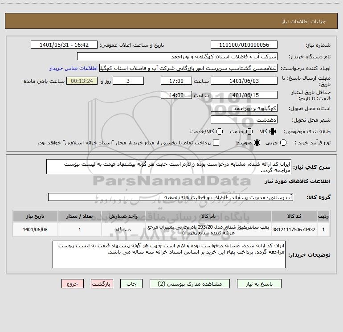Select the خدمت radio button
343x332 pixels.
249,131
